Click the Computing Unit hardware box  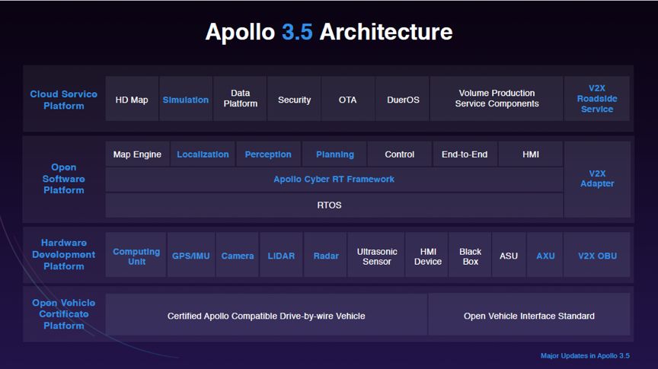[136, 256]
